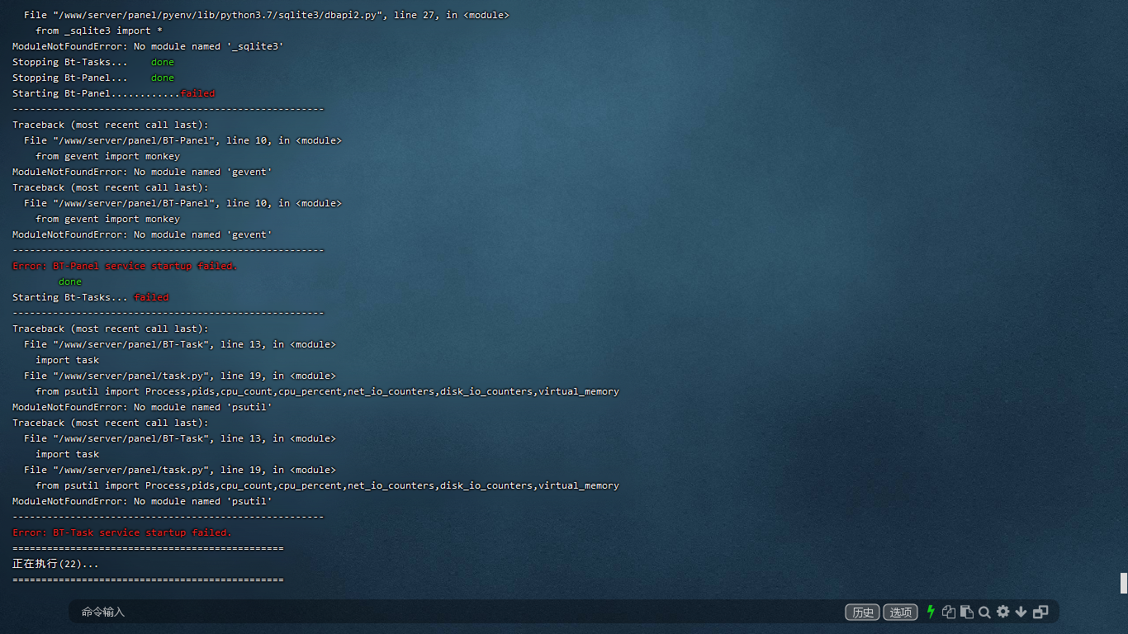Click the red 'failed' after Starting Bt-Tasks
This screenshot has width=1128, height=634.
[151, 297]
